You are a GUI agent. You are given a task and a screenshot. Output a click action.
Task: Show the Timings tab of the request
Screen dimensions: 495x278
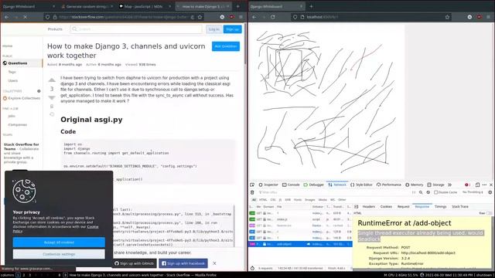[440, 207]
